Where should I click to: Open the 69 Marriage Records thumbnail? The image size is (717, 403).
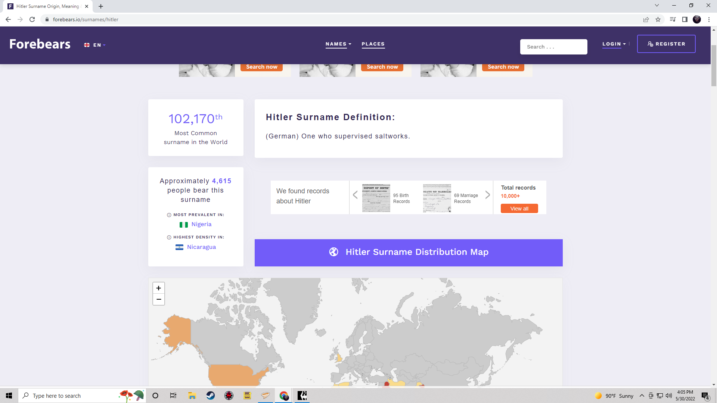[437, 198]
